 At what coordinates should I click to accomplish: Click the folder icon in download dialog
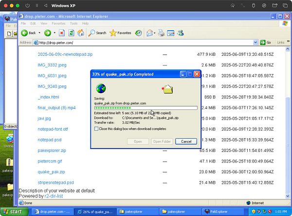167,89
